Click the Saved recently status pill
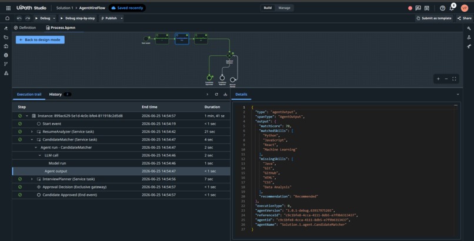This screenshot has height=241, width=474. [127, 8]
